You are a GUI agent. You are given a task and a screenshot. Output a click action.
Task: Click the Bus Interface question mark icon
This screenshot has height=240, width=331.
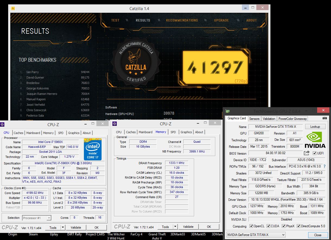point(324,166)
